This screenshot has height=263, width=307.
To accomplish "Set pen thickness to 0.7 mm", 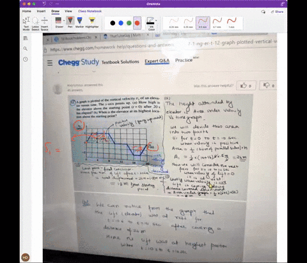I will (x=217, y=23).
